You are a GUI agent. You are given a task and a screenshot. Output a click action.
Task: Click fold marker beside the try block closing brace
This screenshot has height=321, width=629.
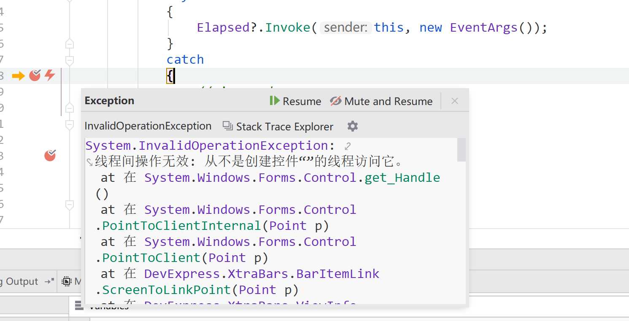click(x=70, y=43)
